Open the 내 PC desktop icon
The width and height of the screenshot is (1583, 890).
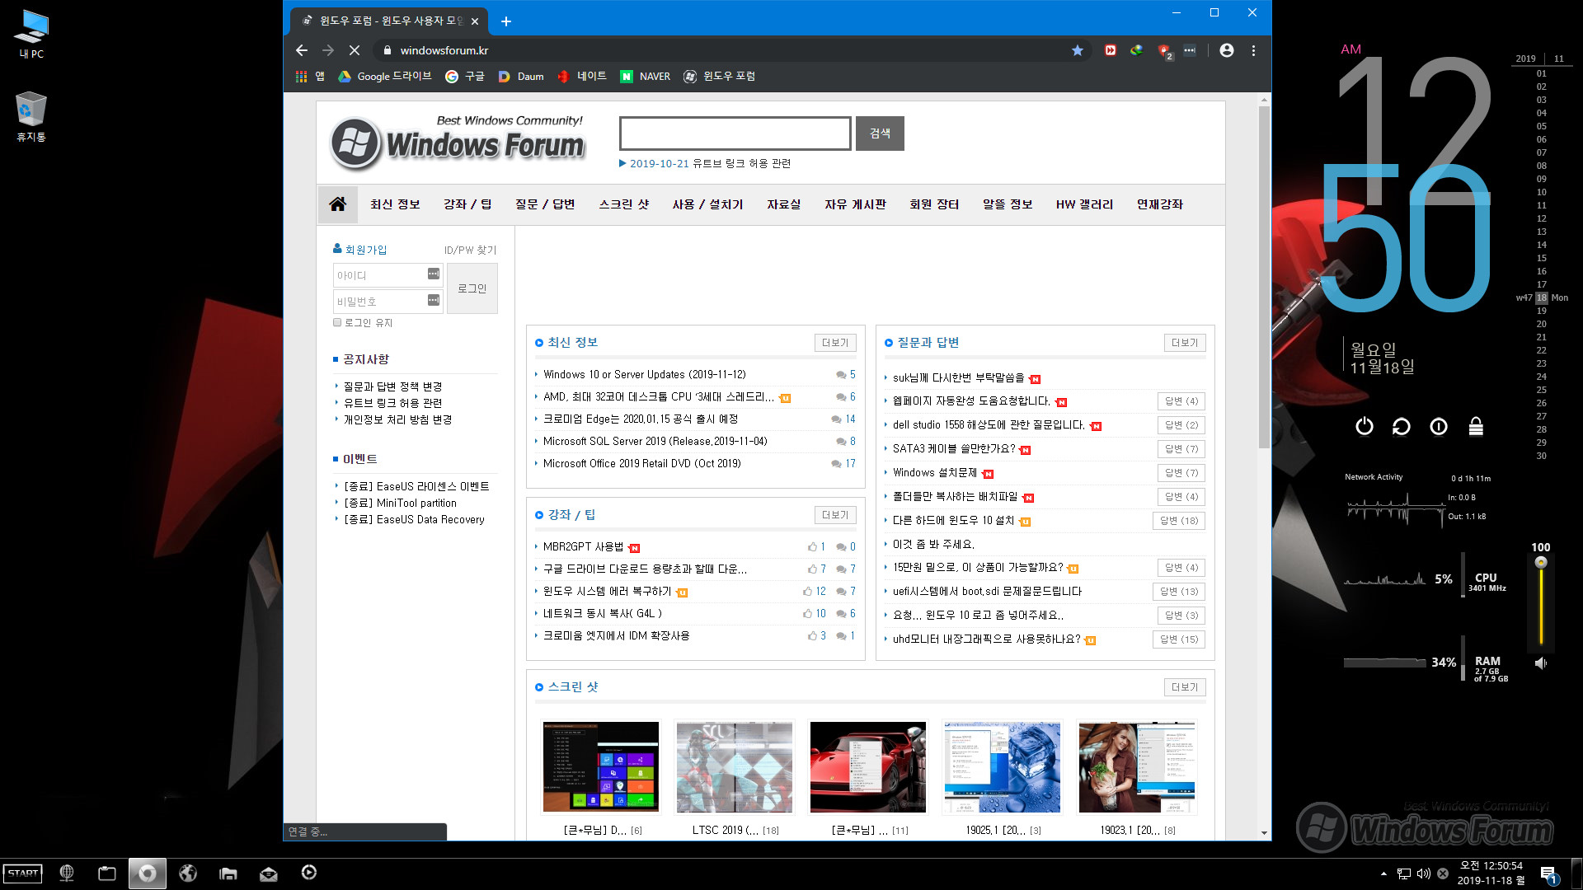pyautogui.click(x=31, y=35)
